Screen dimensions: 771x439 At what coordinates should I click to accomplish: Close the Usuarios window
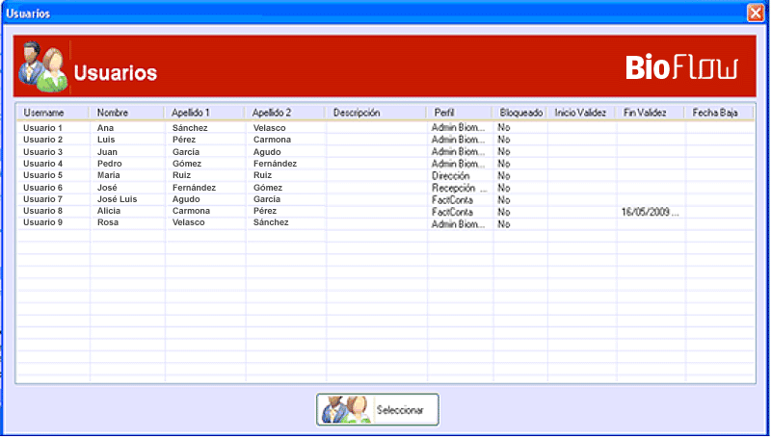click(x=755, y=13)
